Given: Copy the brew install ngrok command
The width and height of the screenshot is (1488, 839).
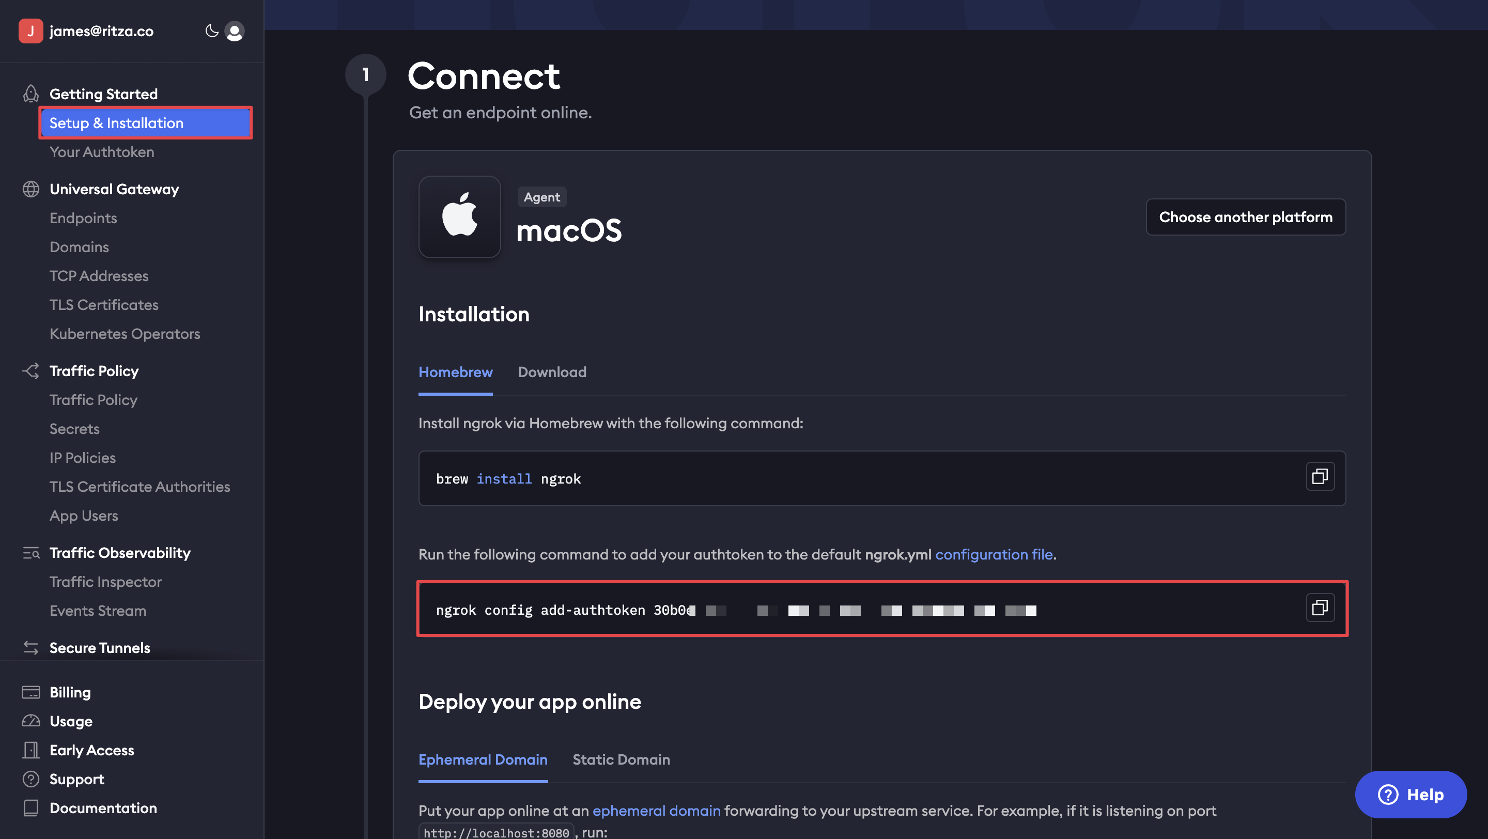Looking at the screenshot, I should [x=1320, y=477].
